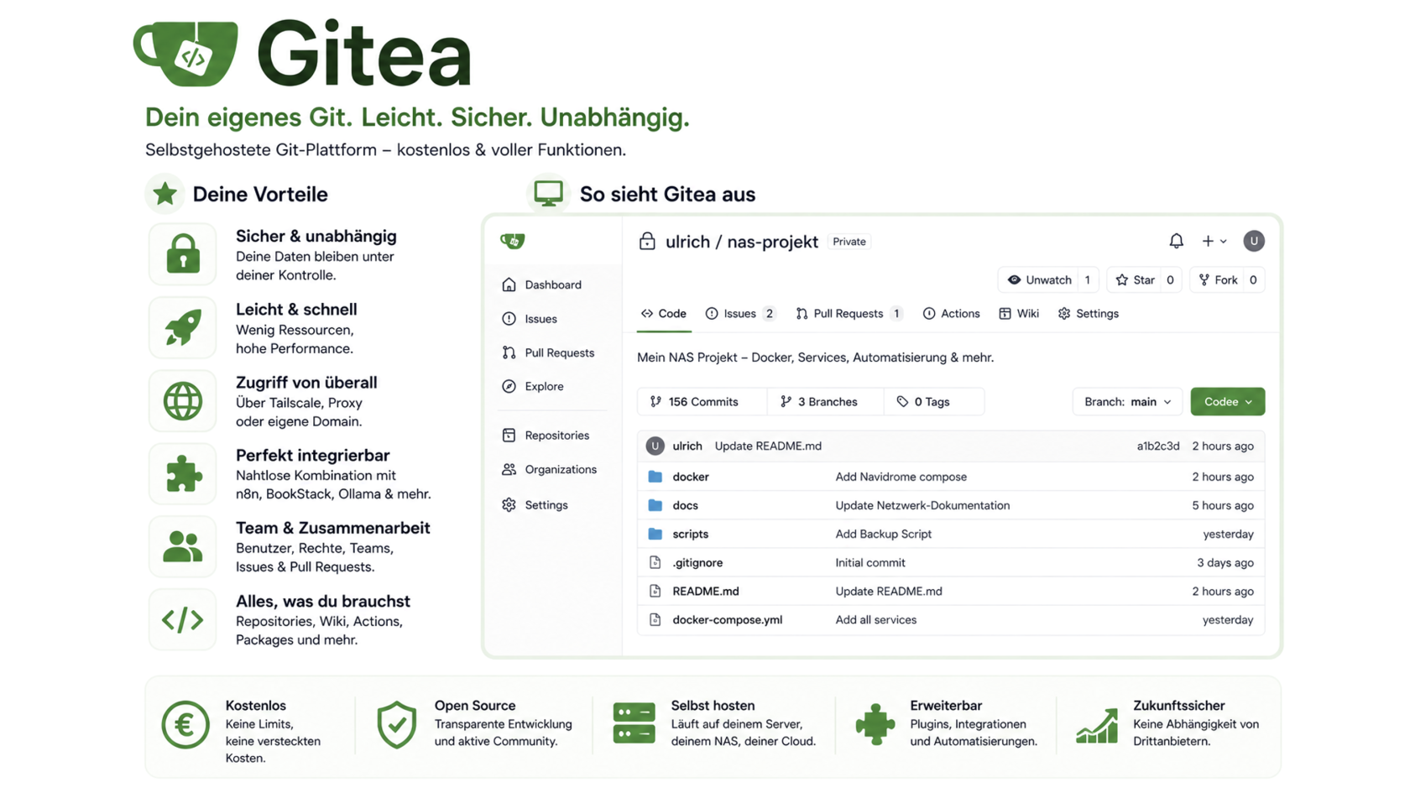The image size is (1410, 793).
Task: Click the Dashboard home icon
Action: pyautogui.click(x=509, y=285)
